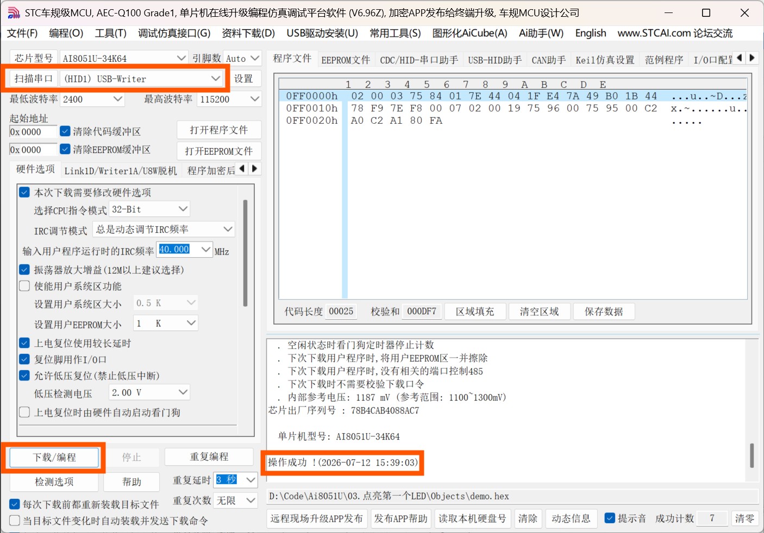Click 打开程序文件 button

click(219, 130)
